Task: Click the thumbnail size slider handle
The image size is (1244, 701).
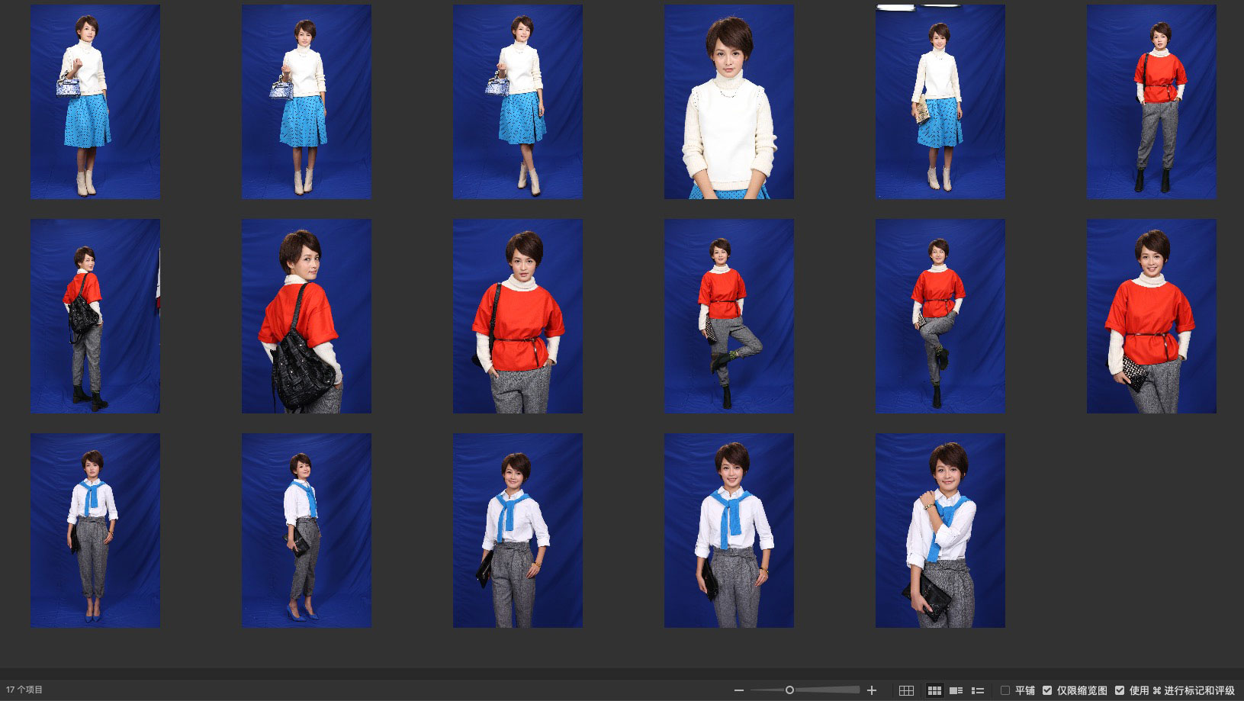Action: [x=789, y=690]
